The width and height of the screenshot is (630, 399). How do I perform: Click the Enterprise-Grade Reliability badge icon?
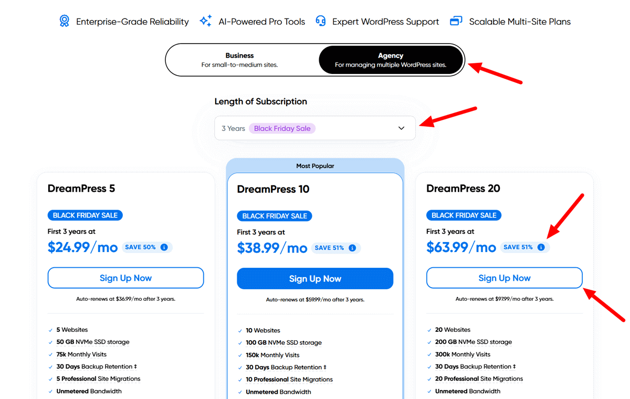coord(64,20)
